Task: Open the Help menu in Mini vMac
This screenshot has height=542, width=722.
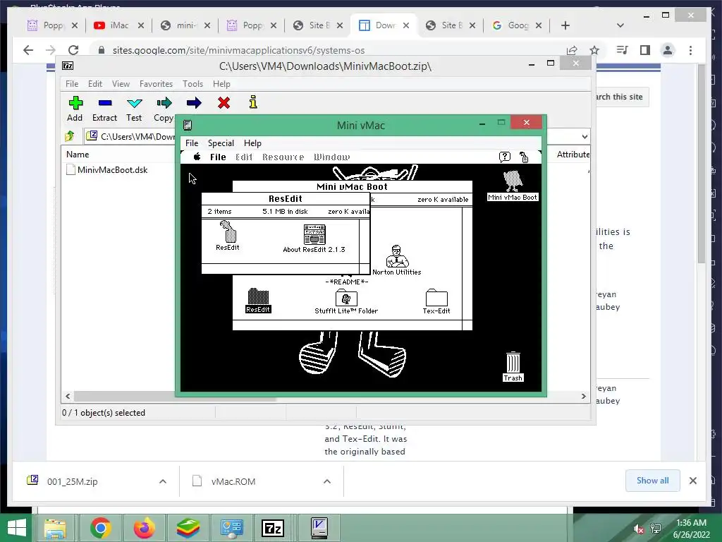Action: 252,143
